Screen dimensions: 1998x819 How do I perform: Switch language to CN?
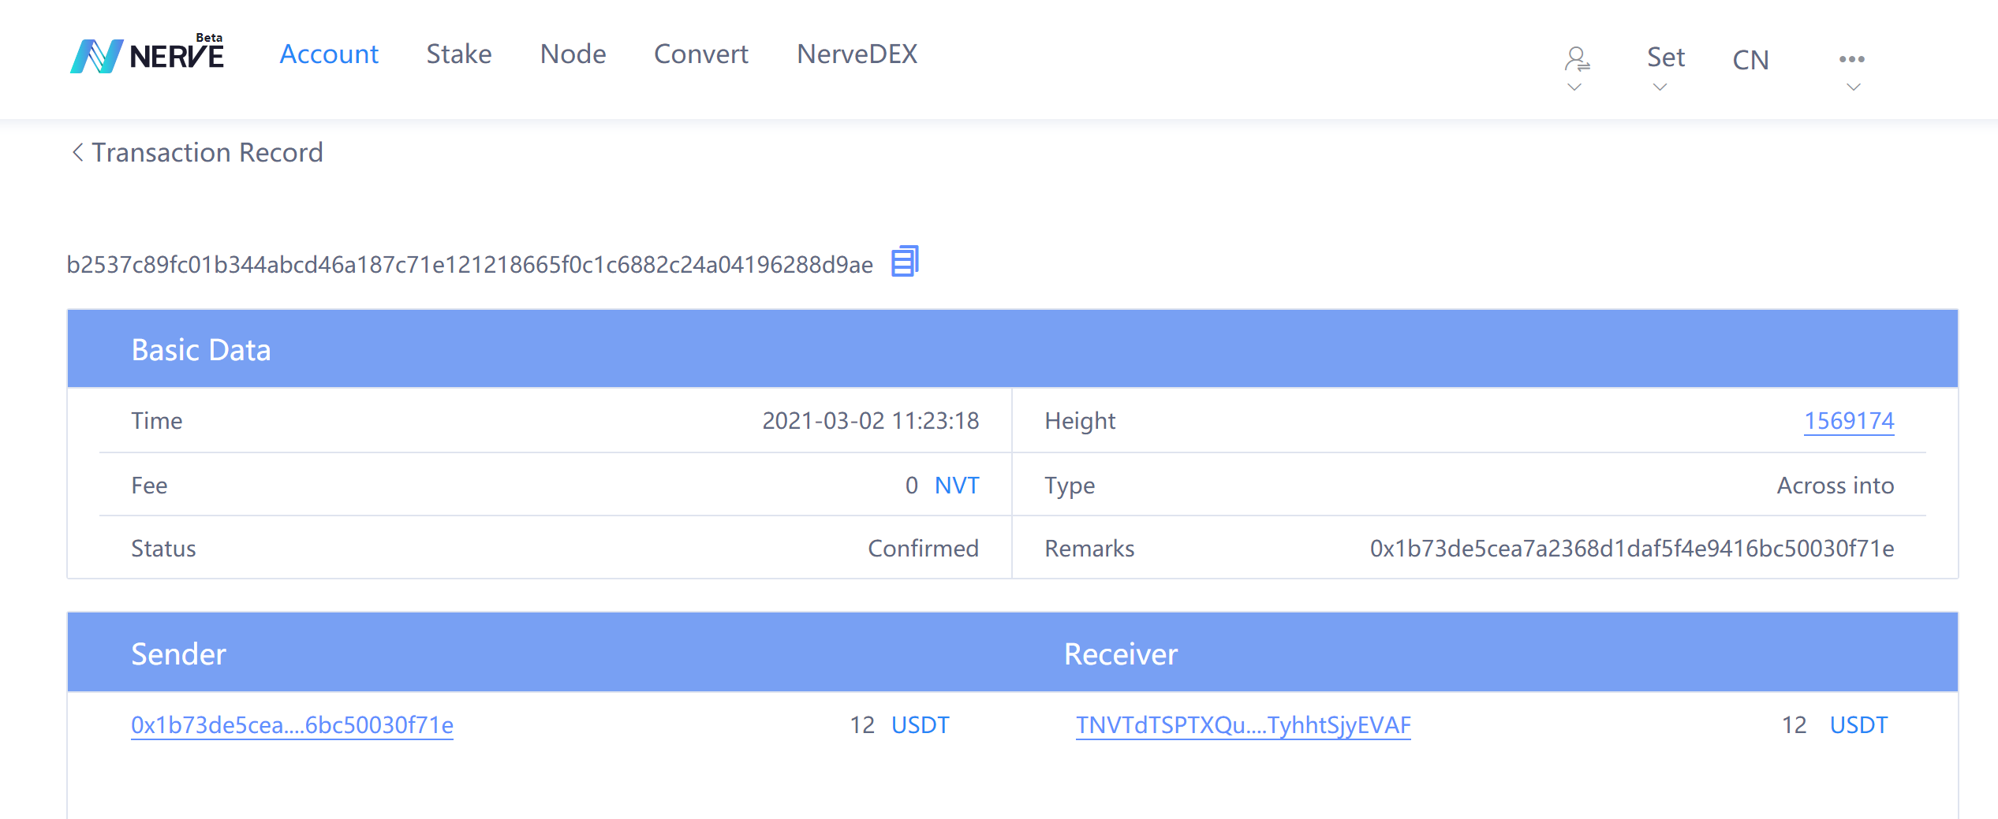[x=1750, y=60]
